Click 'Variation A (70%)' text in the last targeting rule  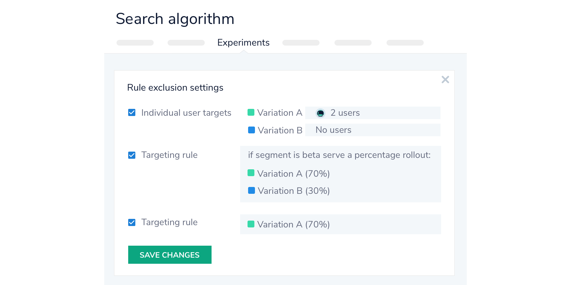[293, 224]
